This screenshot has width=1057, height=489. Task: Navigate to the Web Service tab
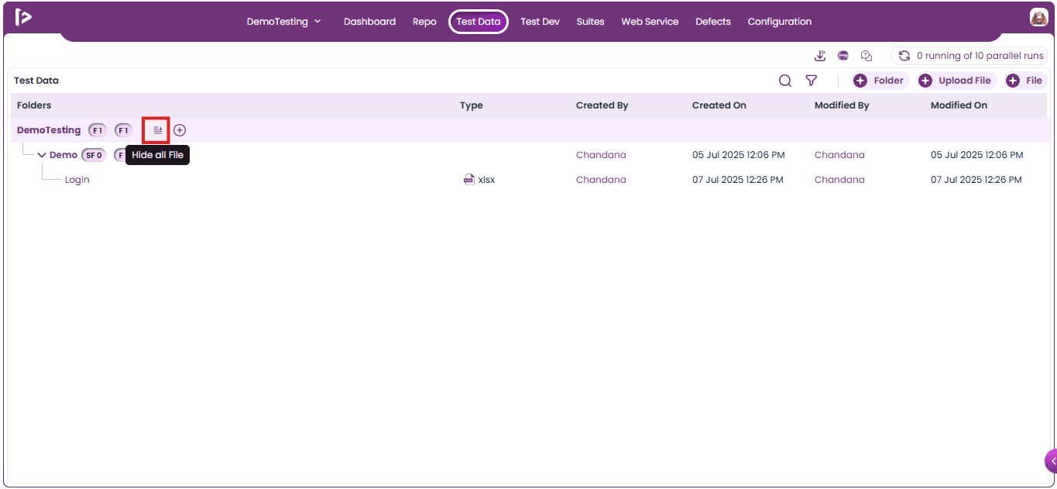[650, 22]
